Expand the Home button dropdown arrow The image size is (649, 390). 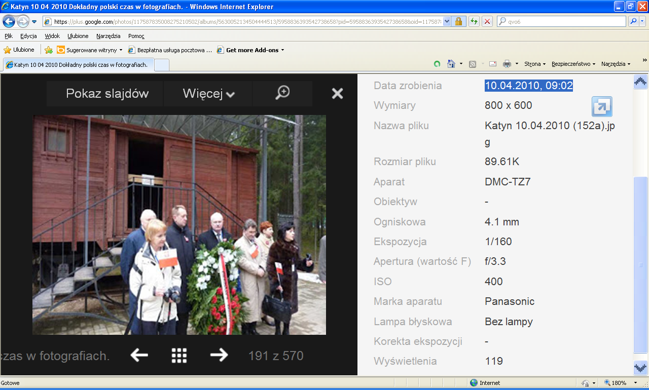tap(461, 64)
